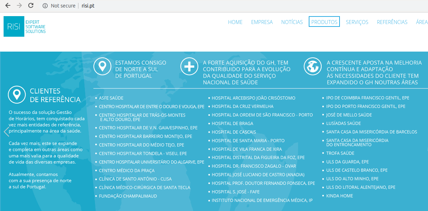Viewport: 428px width, 211px height.
Task: Click Centro Hospitalar de Trás-os-Montes e Alto Douro
Action: coord(142,117)
